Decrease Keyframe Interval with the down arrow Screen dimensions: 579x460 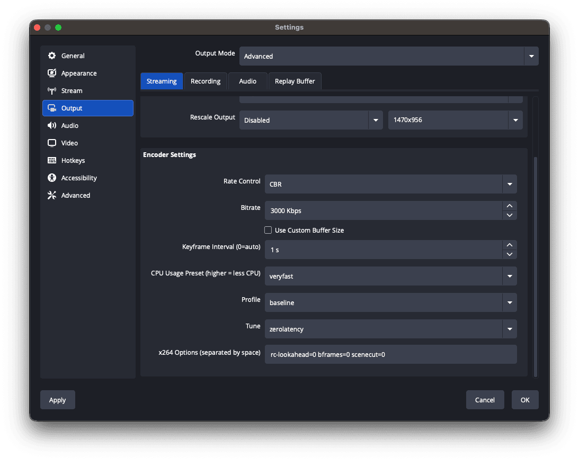coord(509,254)
